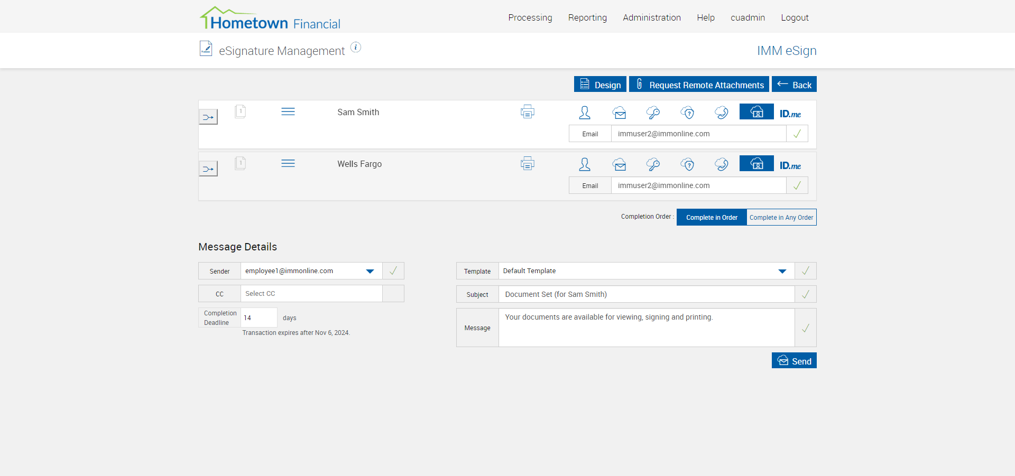Click the eSignature Management document icon
This screenshot has height=476, width=1015.
[x=206, y=49]
